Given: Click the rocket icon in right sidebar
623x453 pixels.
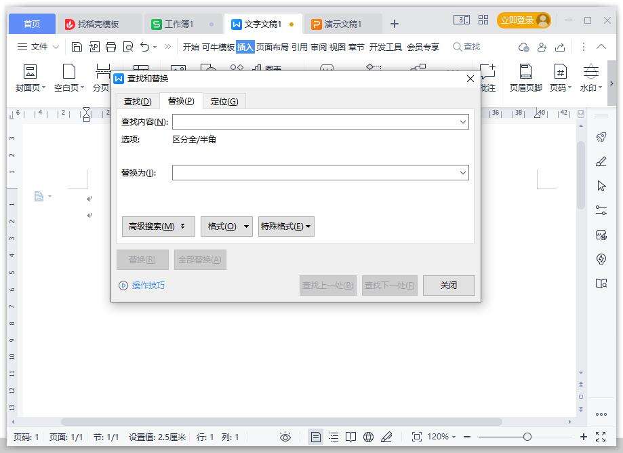Looking at the screenshot, I should (601, 137).
